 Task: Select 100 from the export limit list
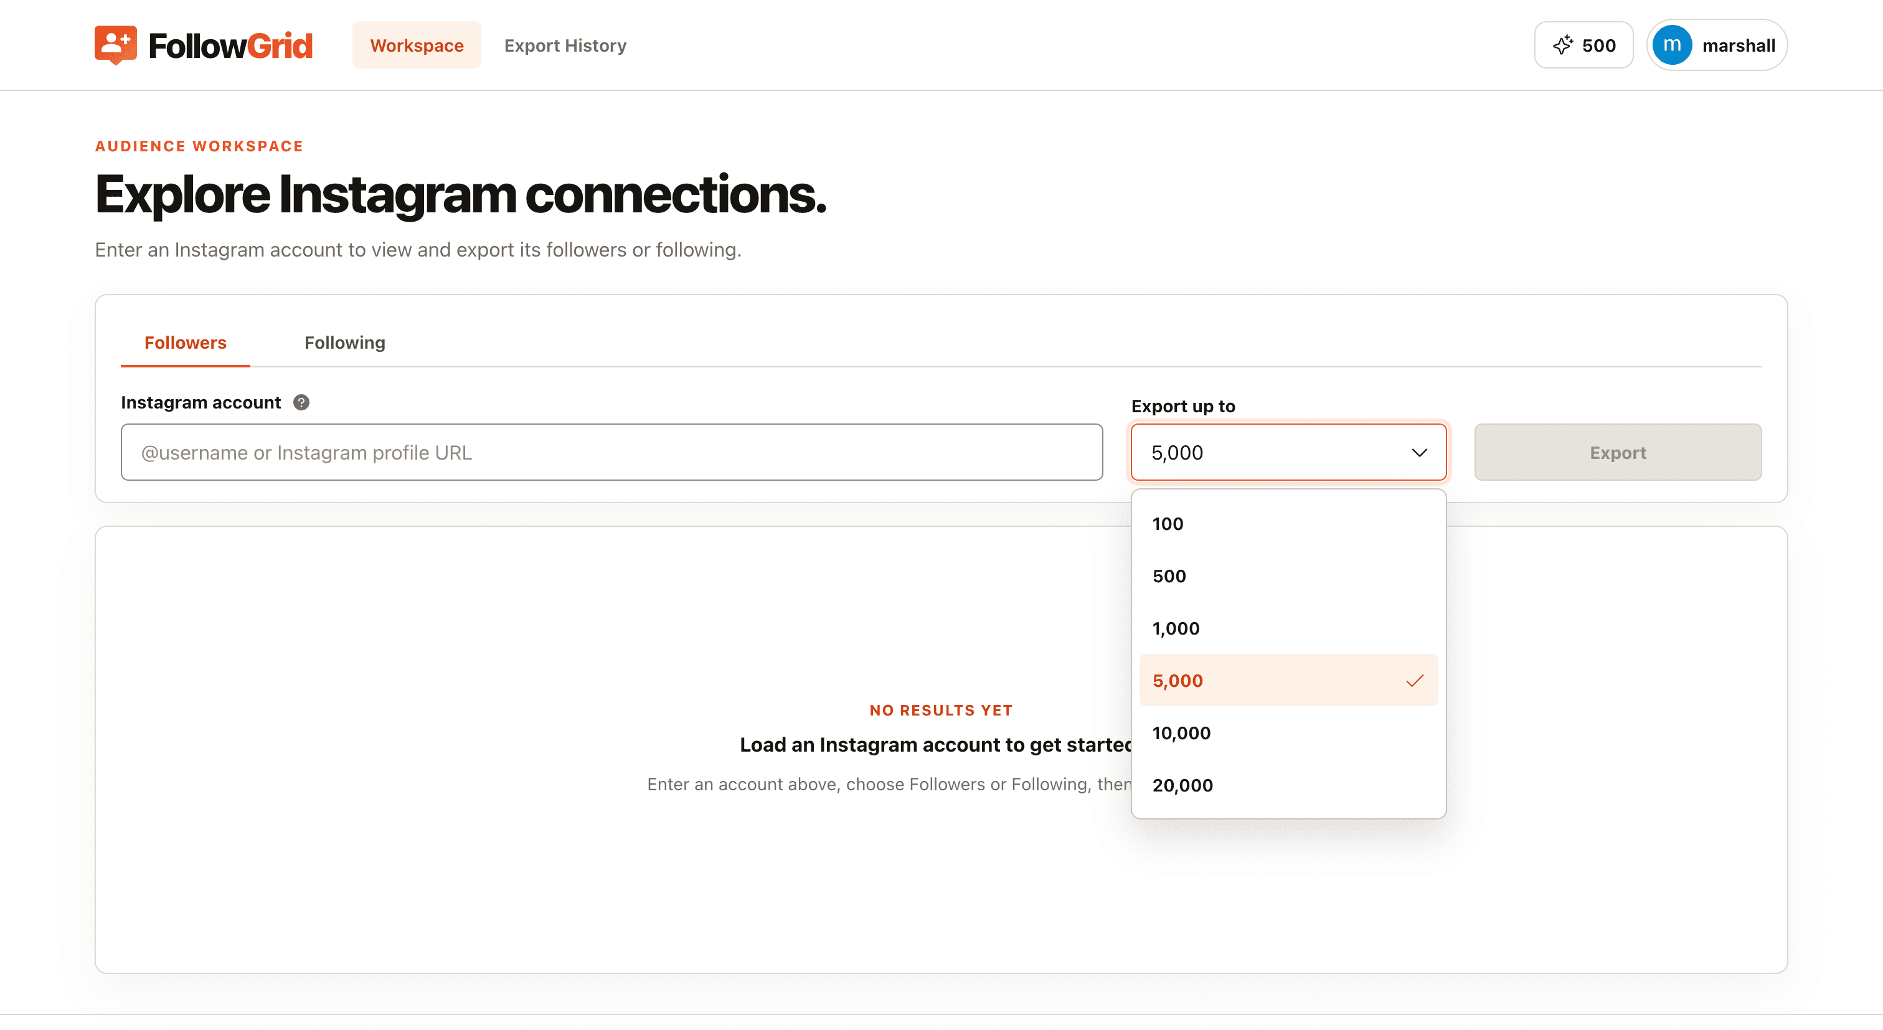pos(1288,523)
